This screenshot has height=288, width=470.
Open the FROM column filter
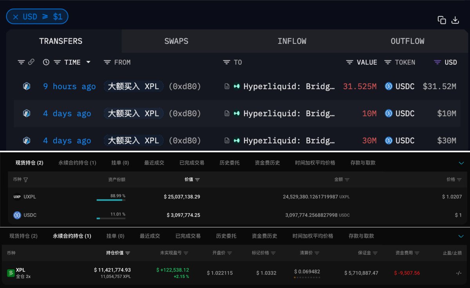(x=107, y=62)
